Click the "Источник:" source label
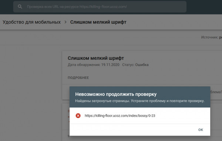 click(x=209, y=37)
